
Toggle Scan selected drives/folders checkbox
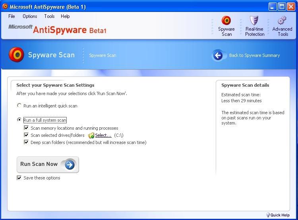pyautogui.click(x=26, y=135)
